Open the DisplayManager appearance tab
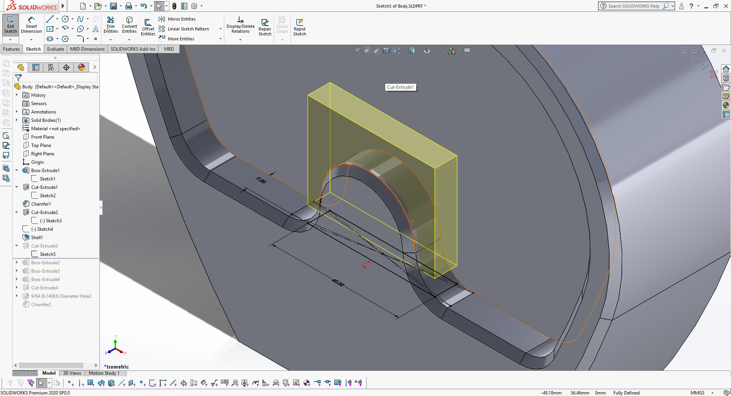Image resolution: width=731 pixels, height=396 pixels. tap(81, 67)
